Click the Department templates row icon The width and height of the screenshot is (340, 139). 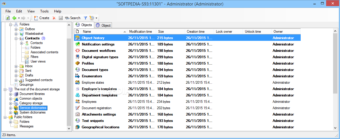tap(77, 95)
